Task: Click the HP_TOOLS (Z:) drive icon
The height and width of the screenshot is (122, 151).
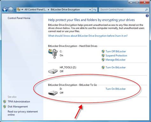Action: pos(53,71)
